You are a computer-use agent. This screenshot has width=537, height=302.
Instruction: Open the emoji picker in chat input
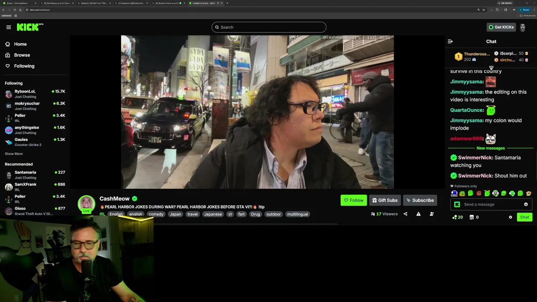[x=526, y=204]
